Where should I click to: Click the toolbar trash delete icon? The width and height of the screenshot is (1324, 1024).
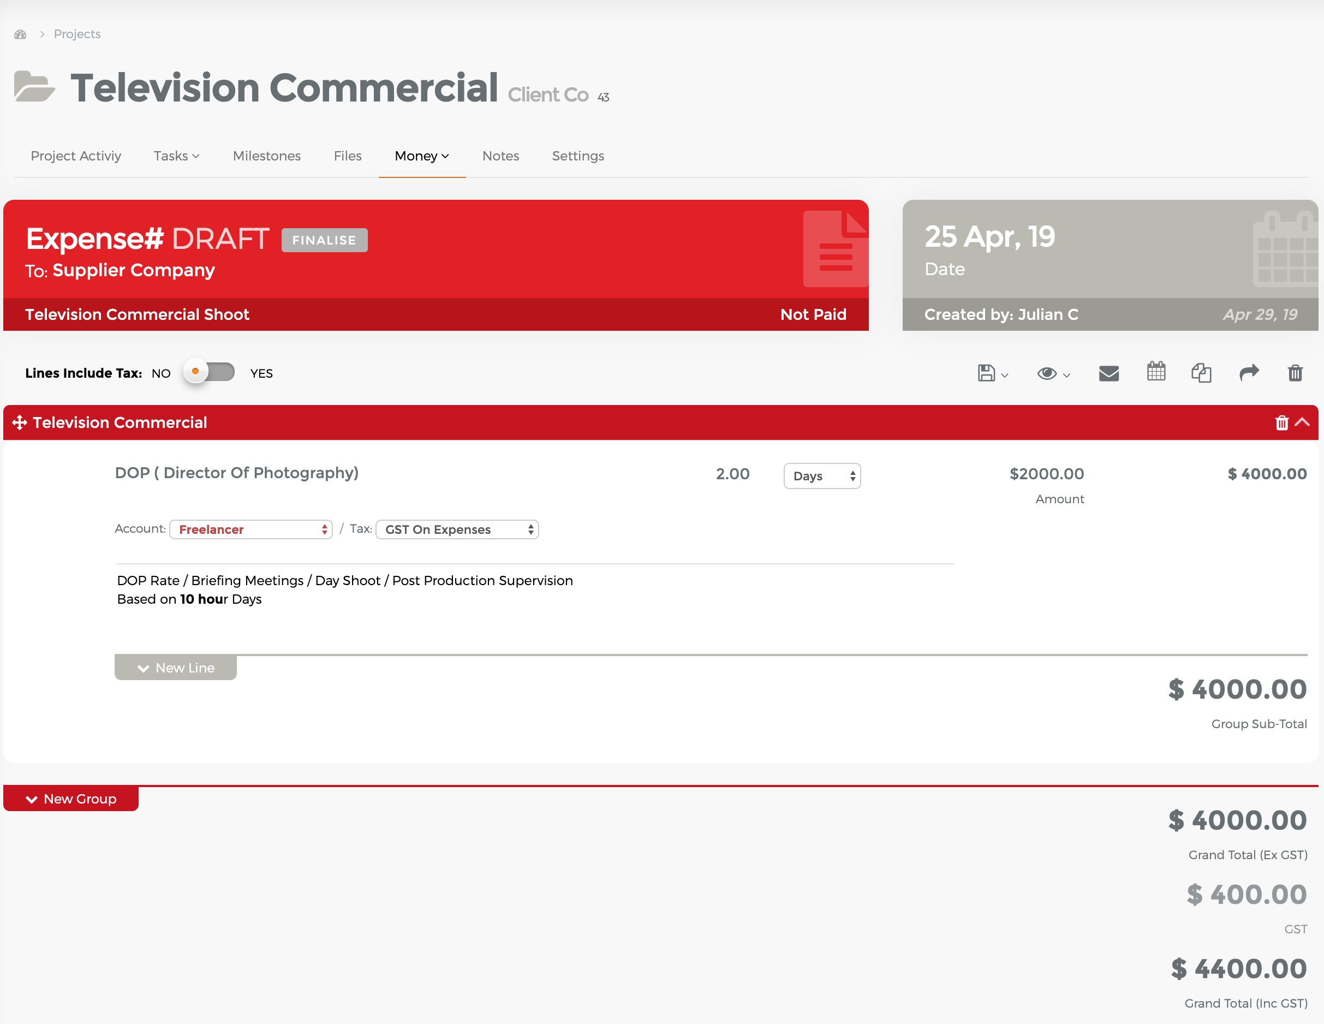coord(1295,372)
